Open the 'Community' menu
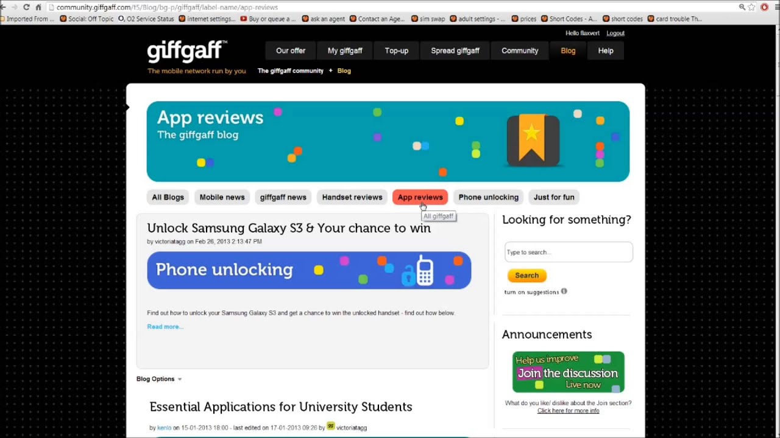The image size is (780, 438). (x=520, y=50)
